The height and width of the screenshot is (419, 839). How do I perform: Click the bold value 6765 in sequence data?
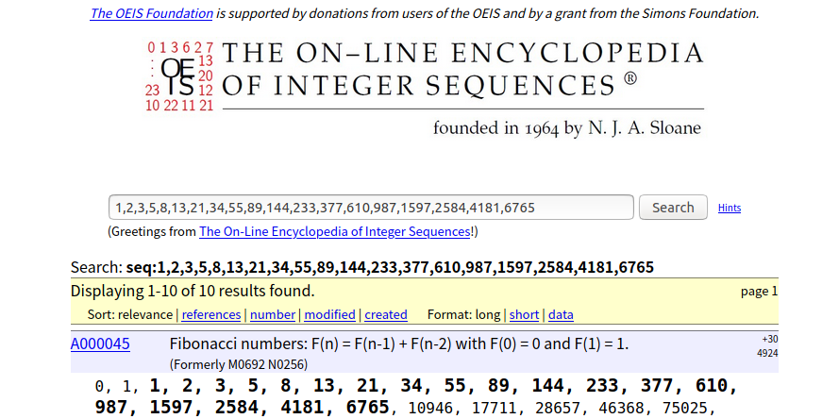pyautogui.click(x=368, y=408)
